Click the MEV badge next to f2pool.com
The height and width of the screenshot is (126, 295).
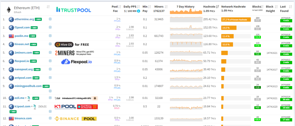[34, 27]
